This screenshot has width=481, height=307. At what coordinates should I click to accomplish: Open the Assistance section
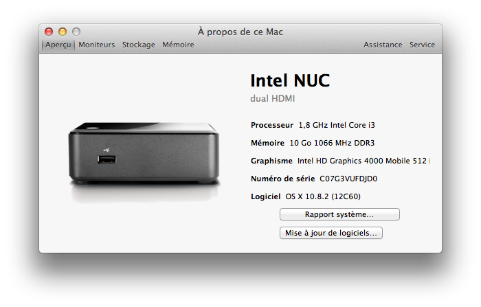coord(383,45)
